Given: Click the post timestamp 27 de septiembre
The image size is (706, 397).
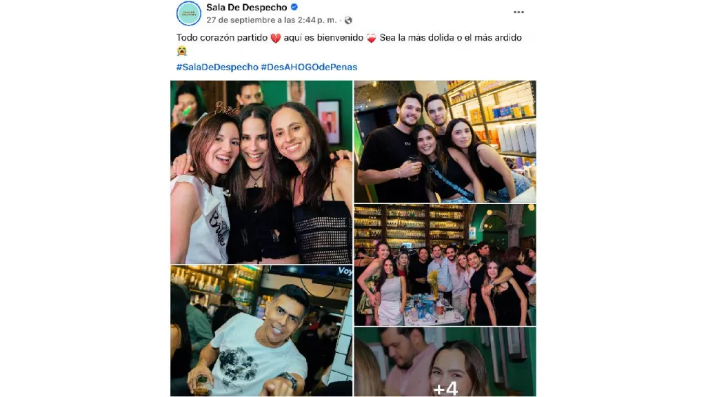Looking at the screenshot, I should click(x=272, y=20).
